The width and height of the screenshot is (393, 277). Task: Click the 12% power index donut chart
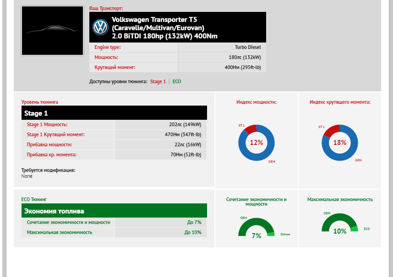coord(257,143)
